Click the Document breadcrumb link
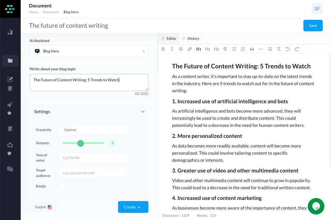331x220 pixels. 51,12
